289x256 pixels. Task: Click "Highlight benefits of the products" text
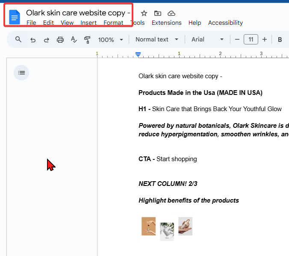click(x=189, y=200)
